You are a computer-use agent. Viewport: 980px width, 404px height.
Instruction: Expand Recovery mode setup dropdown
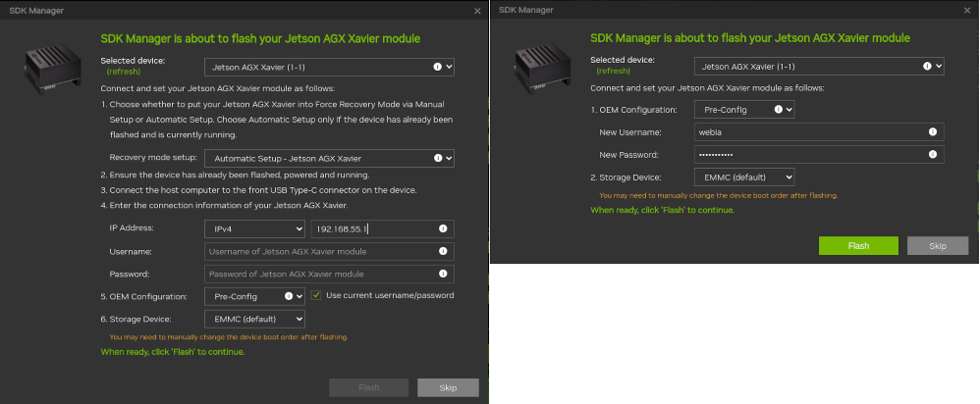[329, 158]
